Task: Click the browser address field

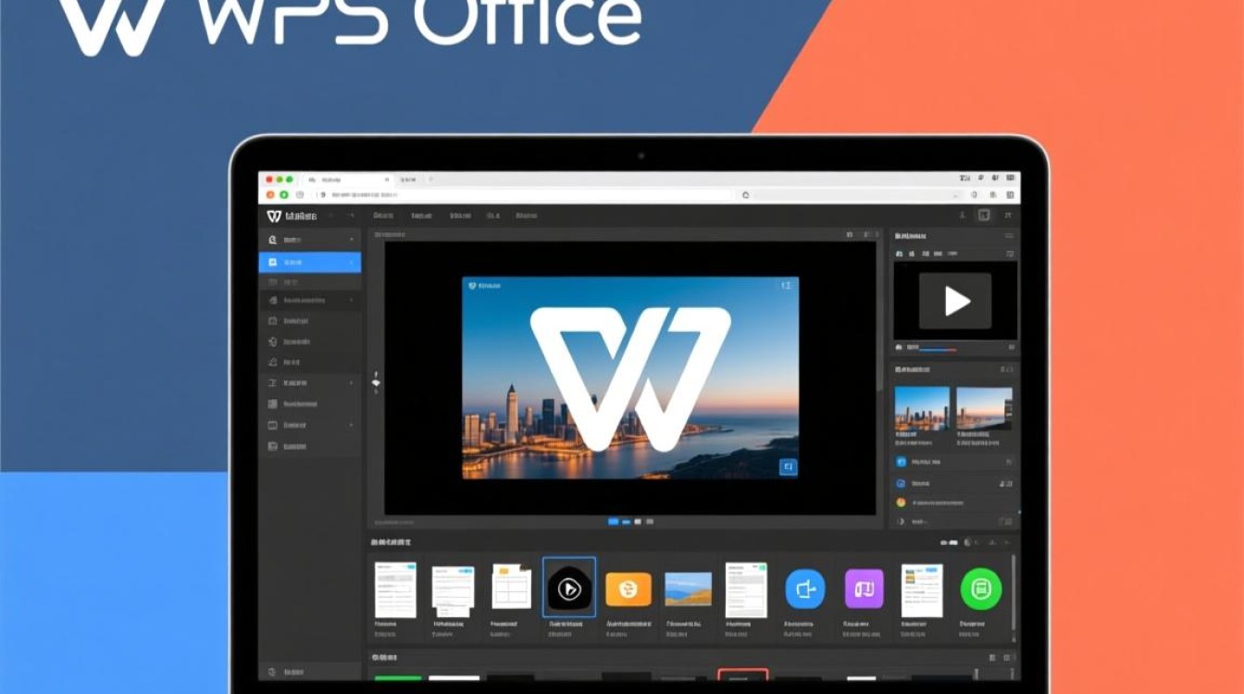Action: tap(528, 195)
